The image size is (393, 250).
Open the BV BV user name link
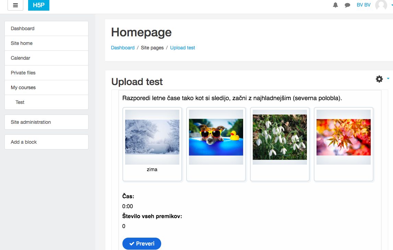[364, 5]
